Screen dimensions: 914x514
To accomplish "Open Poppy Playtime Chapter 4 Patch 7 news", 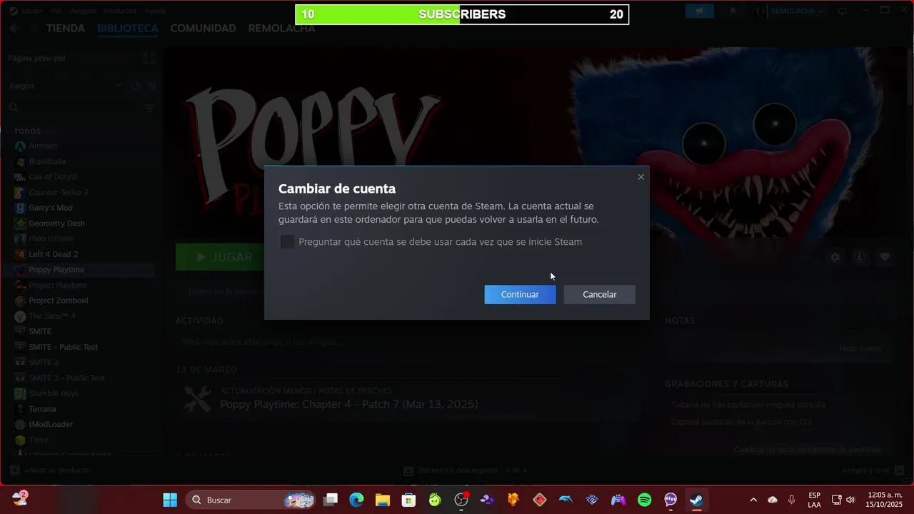I will click(x=348, y=405).
